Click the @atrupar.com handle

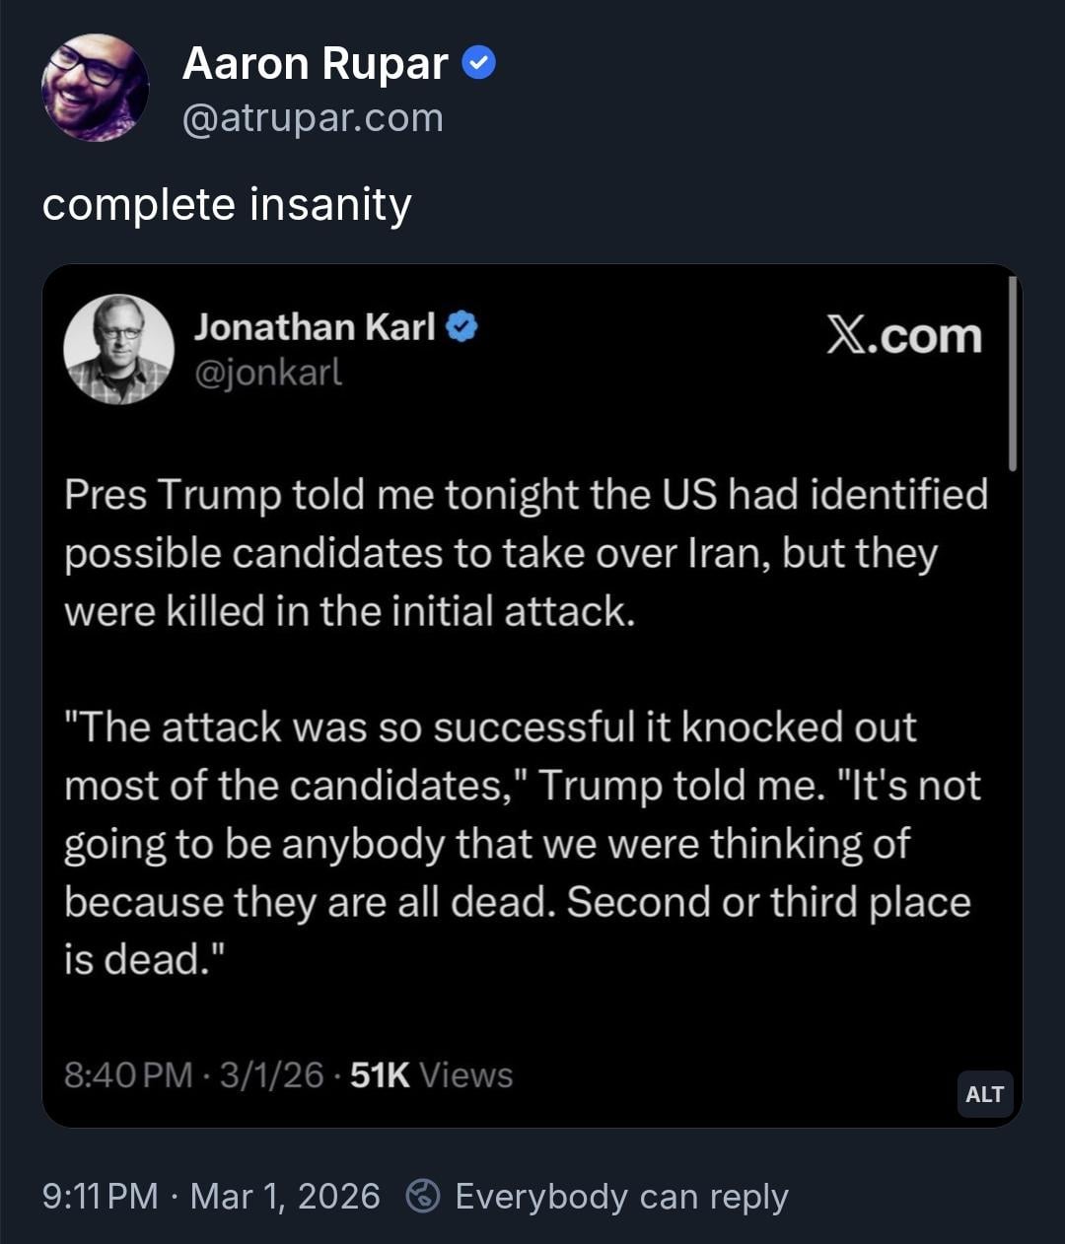313,118
